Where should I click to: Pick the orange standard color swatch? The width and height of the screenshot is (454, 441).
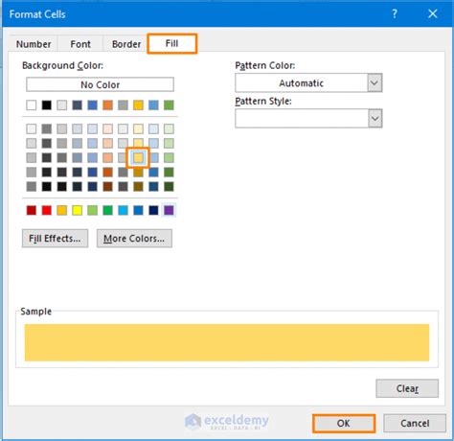[62, 210]
